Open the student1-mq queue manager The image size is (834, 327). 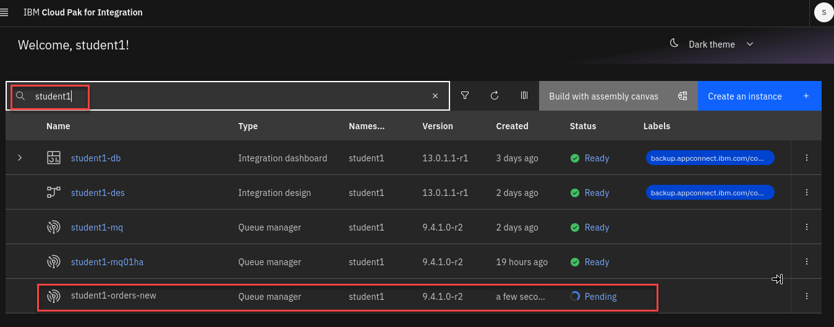click(97, 227)
